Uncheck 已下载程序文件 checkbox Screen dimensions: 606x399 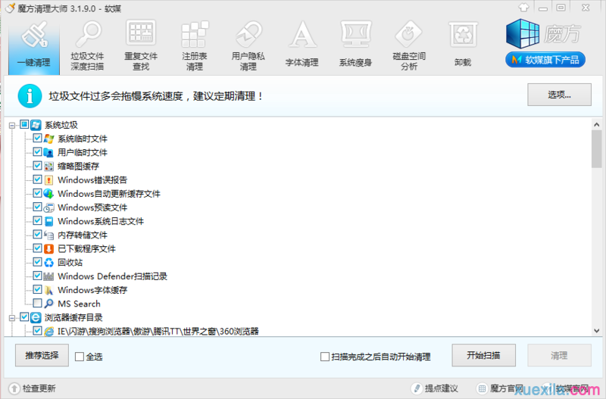coord(37,248)
